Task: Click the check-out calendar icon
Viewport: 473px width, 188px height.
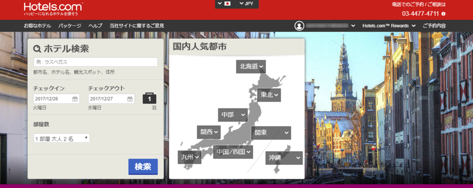Action: coord(130,99)
